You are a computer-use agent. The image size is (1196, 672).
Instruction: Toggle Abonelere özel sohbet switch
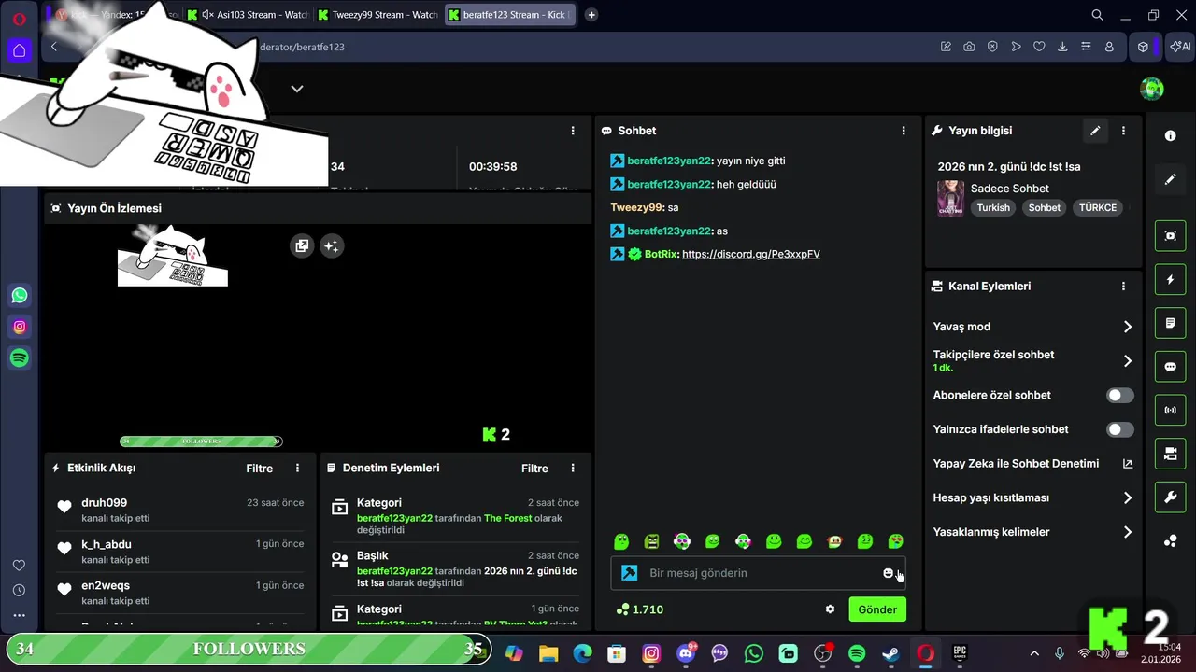tap(1120, 396)
